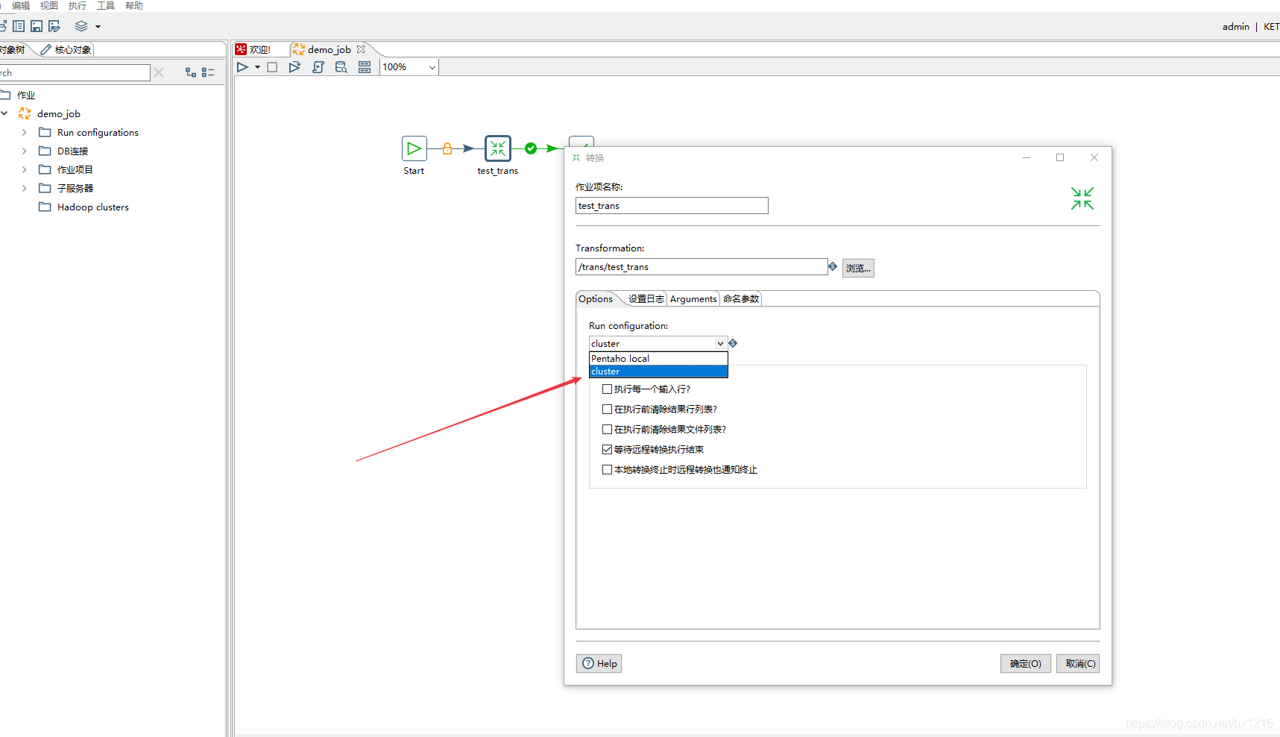Stop the running job
Image resolution: width=1280 pixels, height=737 pixels.
[x=272, y=67]
